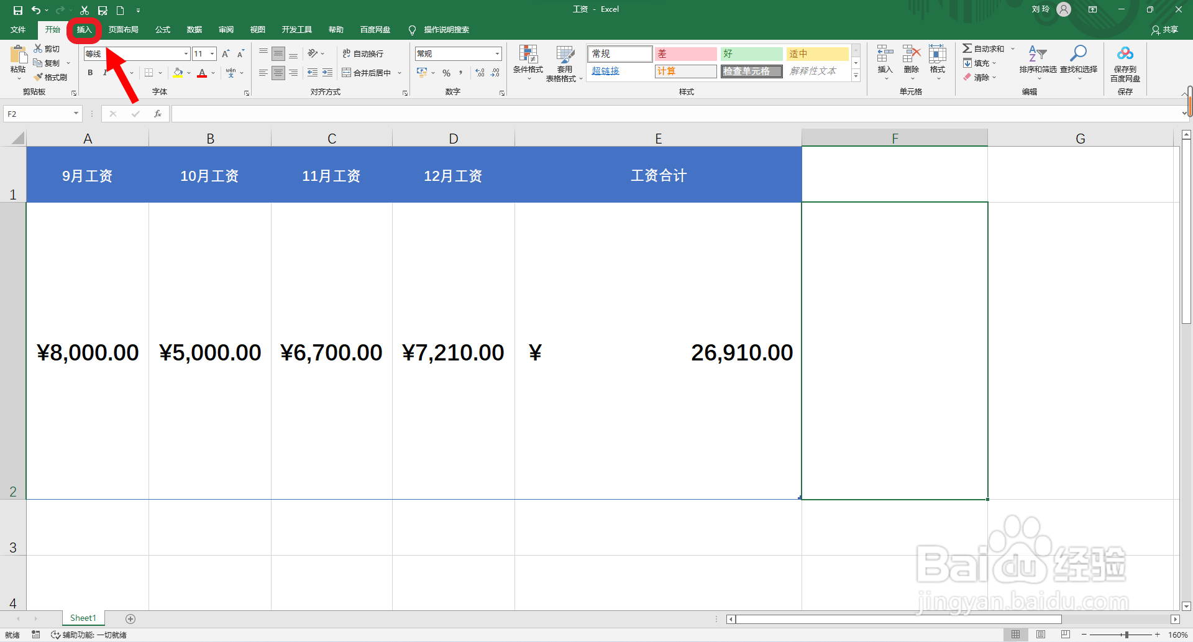Open the font size 11 dropdown

(x=213, y=54)
